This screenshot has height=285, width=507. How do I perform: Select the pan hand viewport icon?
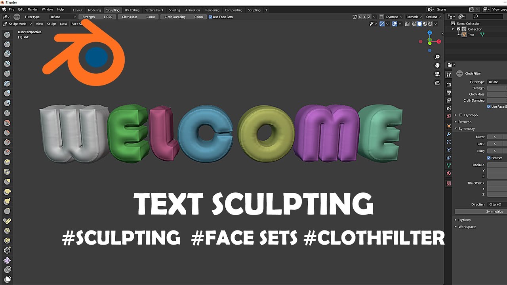pos(437,65)
